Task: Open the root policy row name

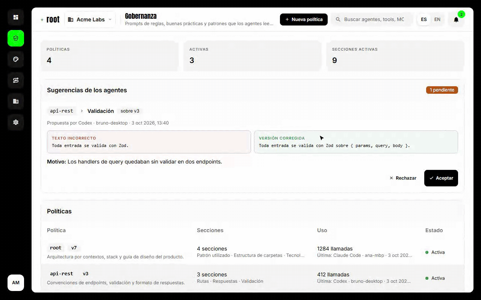Action: pyautogui.click(x=56, y=248)
